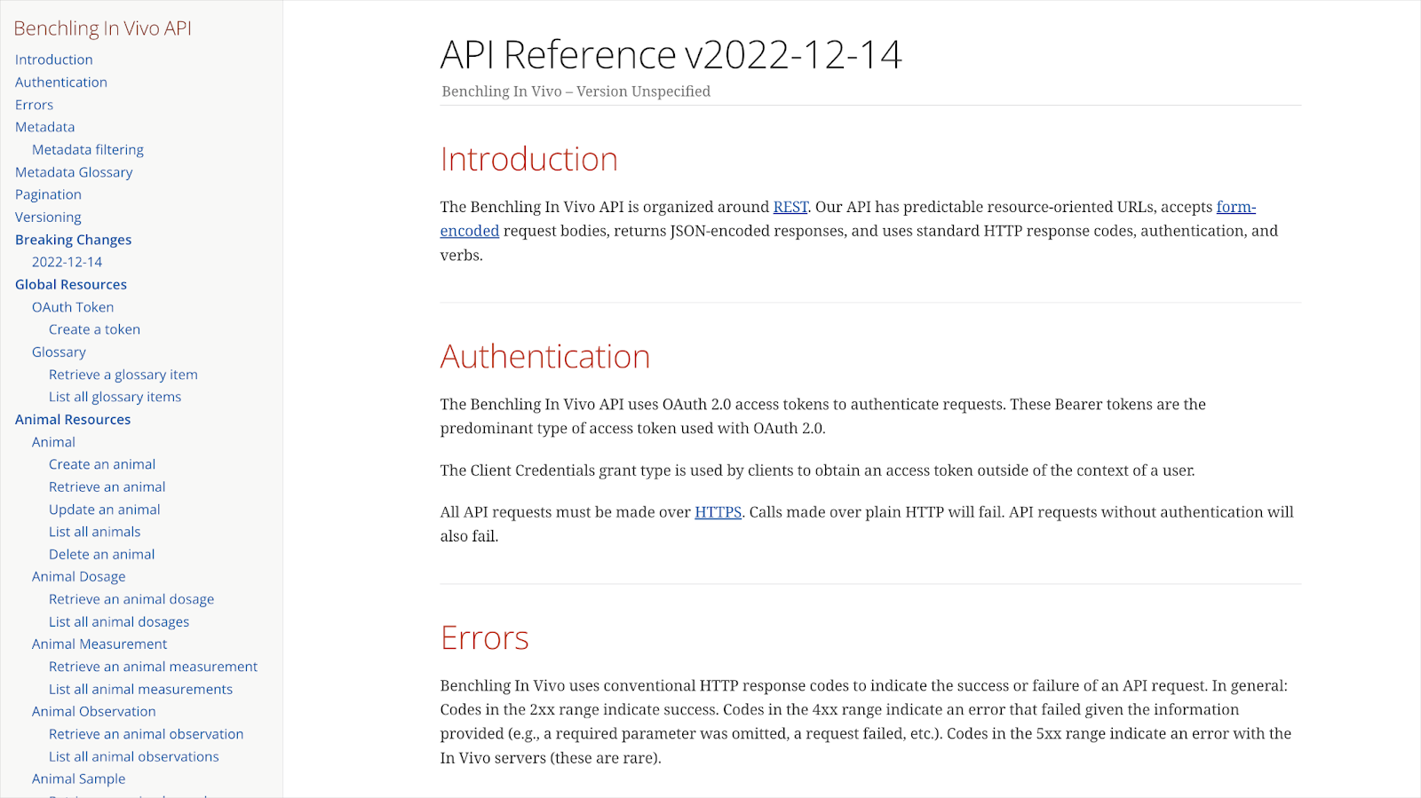Expand the Animal Resources section

[x=72, y=419]
